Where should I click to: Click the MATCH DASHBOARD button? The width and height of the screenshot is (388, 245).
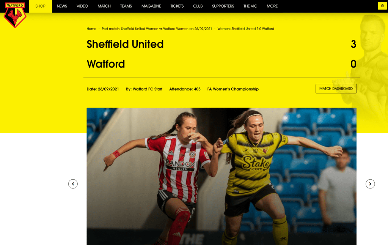tap(336, 89)
